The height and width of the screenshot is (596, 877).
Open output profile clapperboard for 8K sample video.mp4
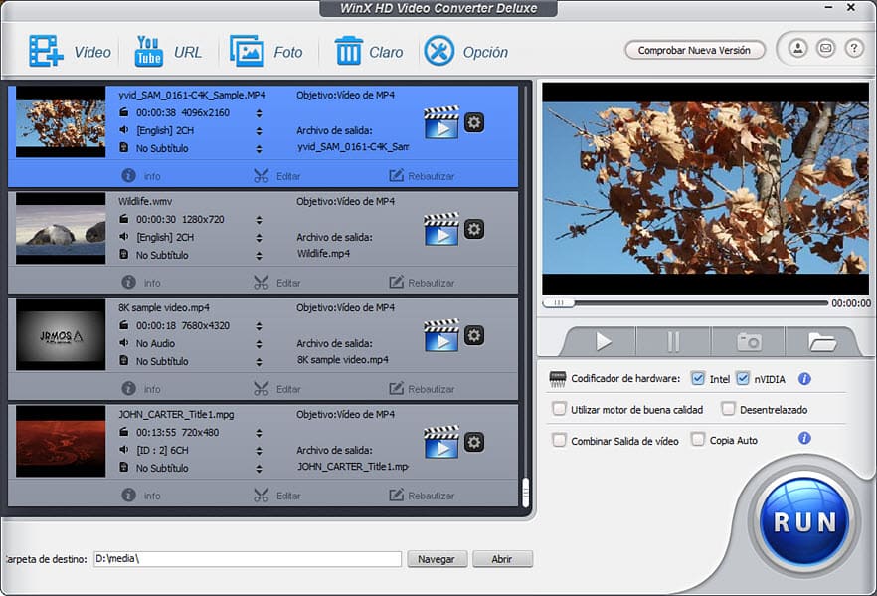[441, 335]
